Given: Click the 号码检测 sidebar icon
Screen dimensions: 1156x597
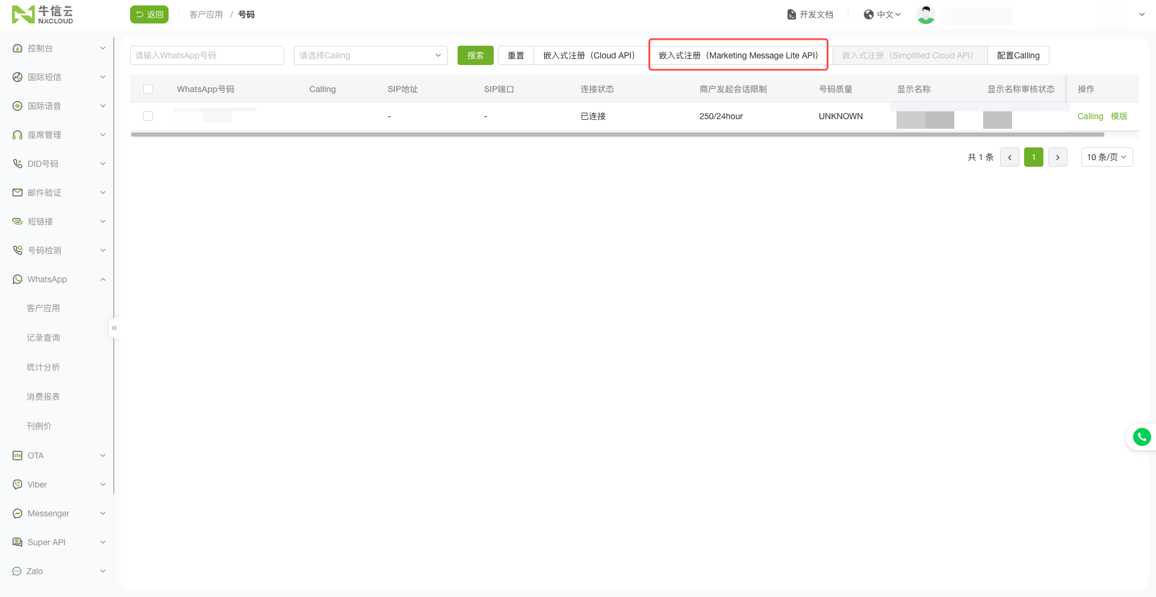Looking at the screenshot, I should click(x=17, y=250).
